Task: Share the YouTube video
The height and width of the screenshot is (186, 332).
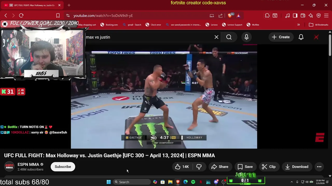Action: pos(220,167)
